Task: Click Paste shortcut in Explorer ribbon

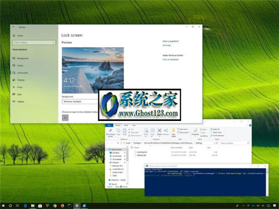Action: point(134,136)
